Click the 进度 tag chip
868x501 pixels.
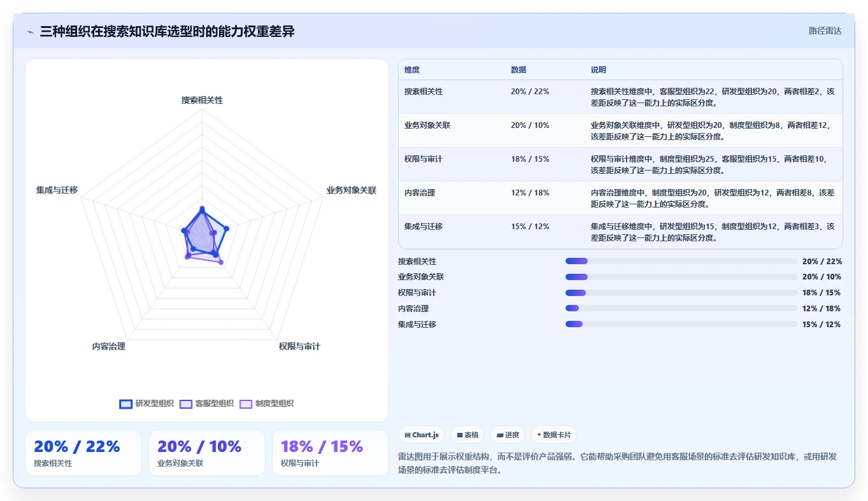point(508,435)
